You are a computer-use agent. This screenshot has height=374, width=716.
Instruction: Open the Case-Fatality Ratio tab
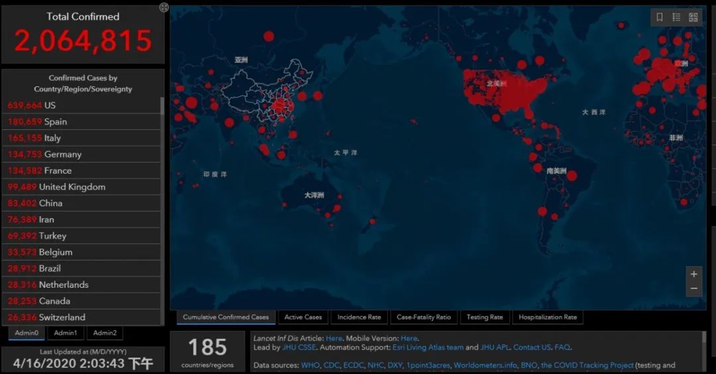[424, 317]
